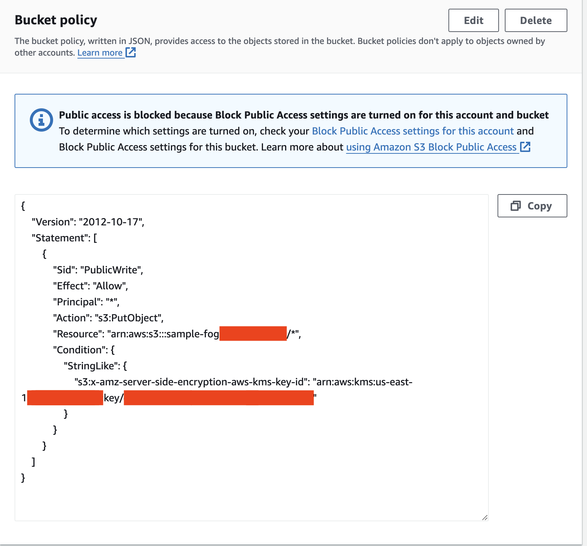Click the StringLike condition key

tap(95, 366)
